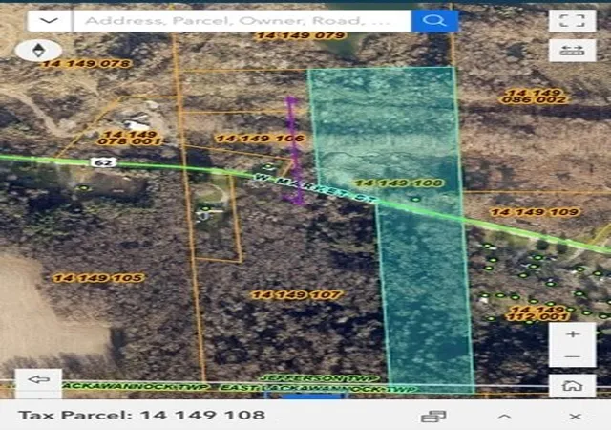Image resolution: width=611 pixels, height=430 pixels.
Task: Go back using the left arrow button
Action: click(38, 379)
